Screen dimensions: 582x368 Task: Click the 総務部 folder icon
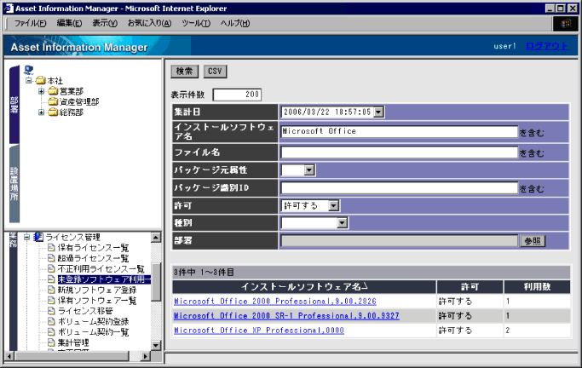coord(53,112)
